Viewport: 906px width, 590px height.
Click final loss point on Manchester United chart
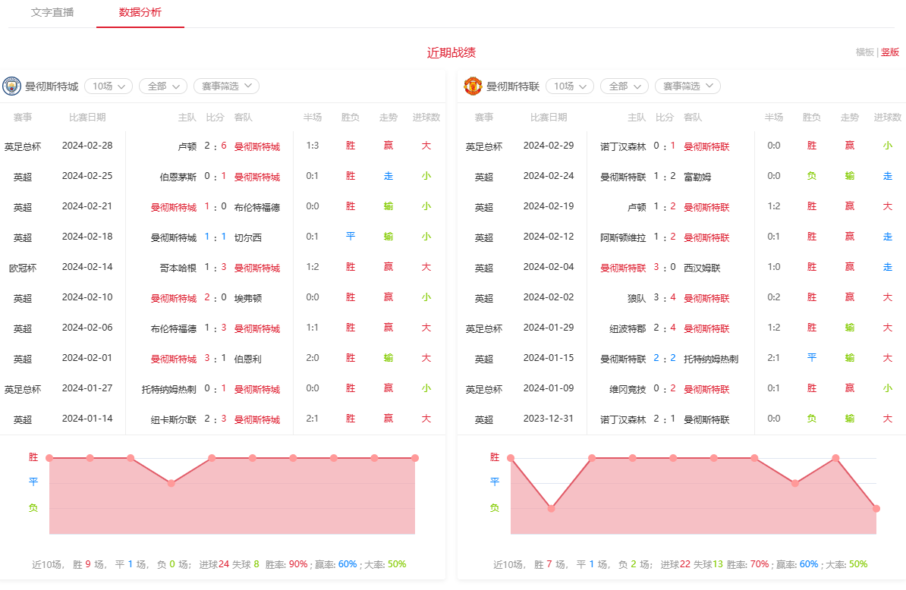pyautogui.click(x=876, y=509)
